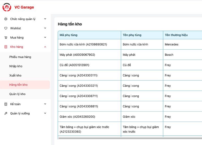The image size is (202, 145).
Task: Expand the Quản lý xưởng chevron
Action: tap(45, 113)
